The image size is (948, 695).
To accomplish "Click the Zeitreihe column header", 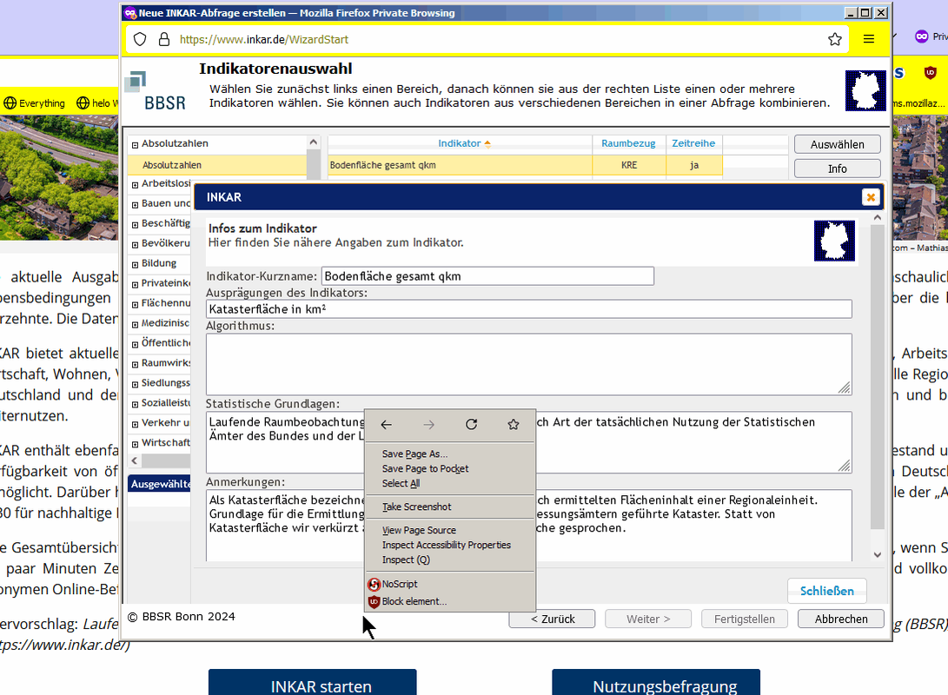I will click(693, 143).
